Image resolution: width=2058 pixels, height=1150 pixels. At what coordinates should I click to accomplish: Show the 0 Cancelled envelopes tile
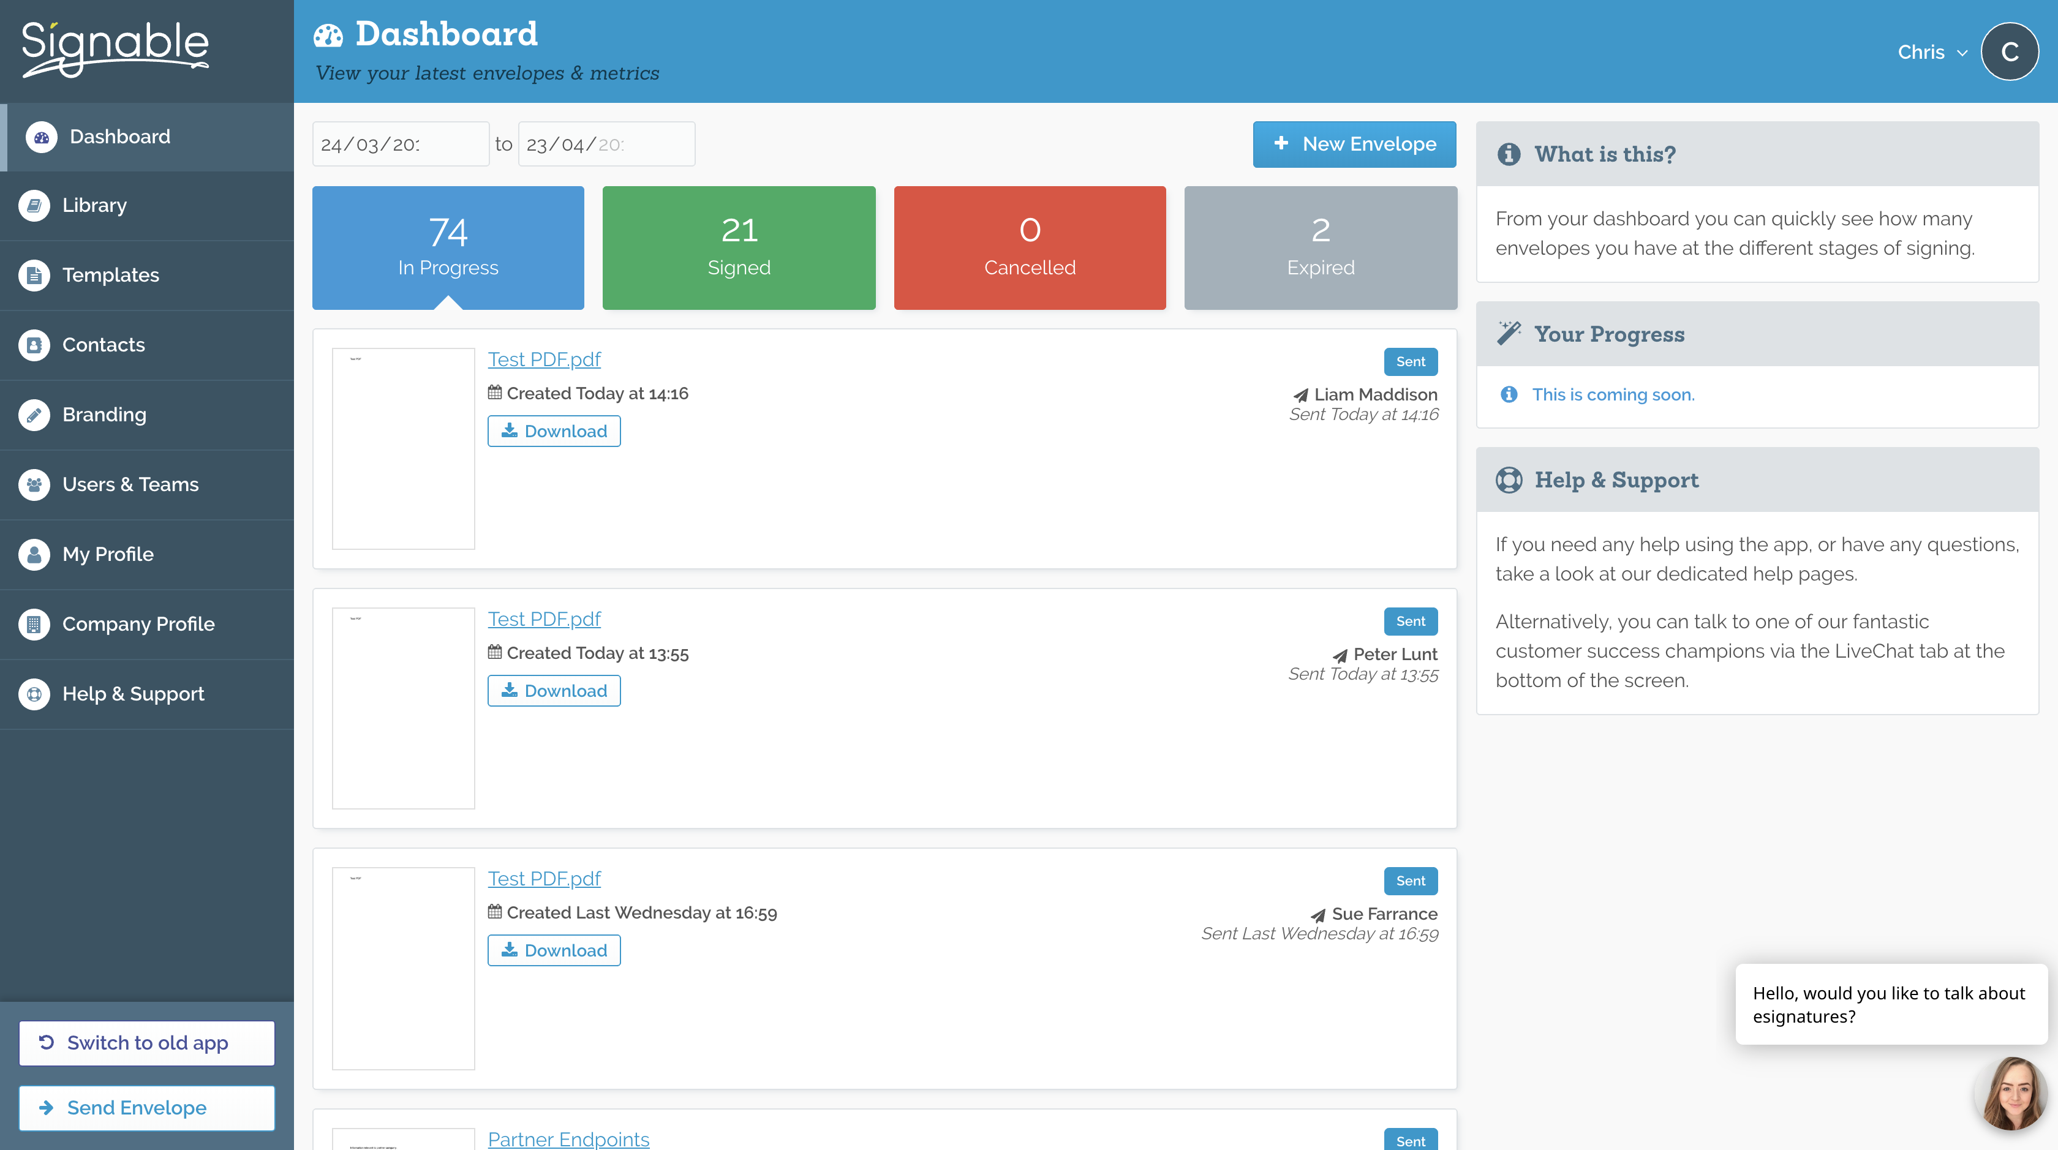point(1029,247)
